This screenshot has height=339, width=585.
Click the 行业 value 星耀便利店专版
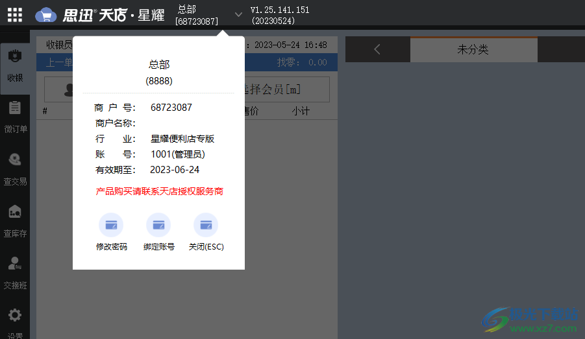(x=182, y=139)
